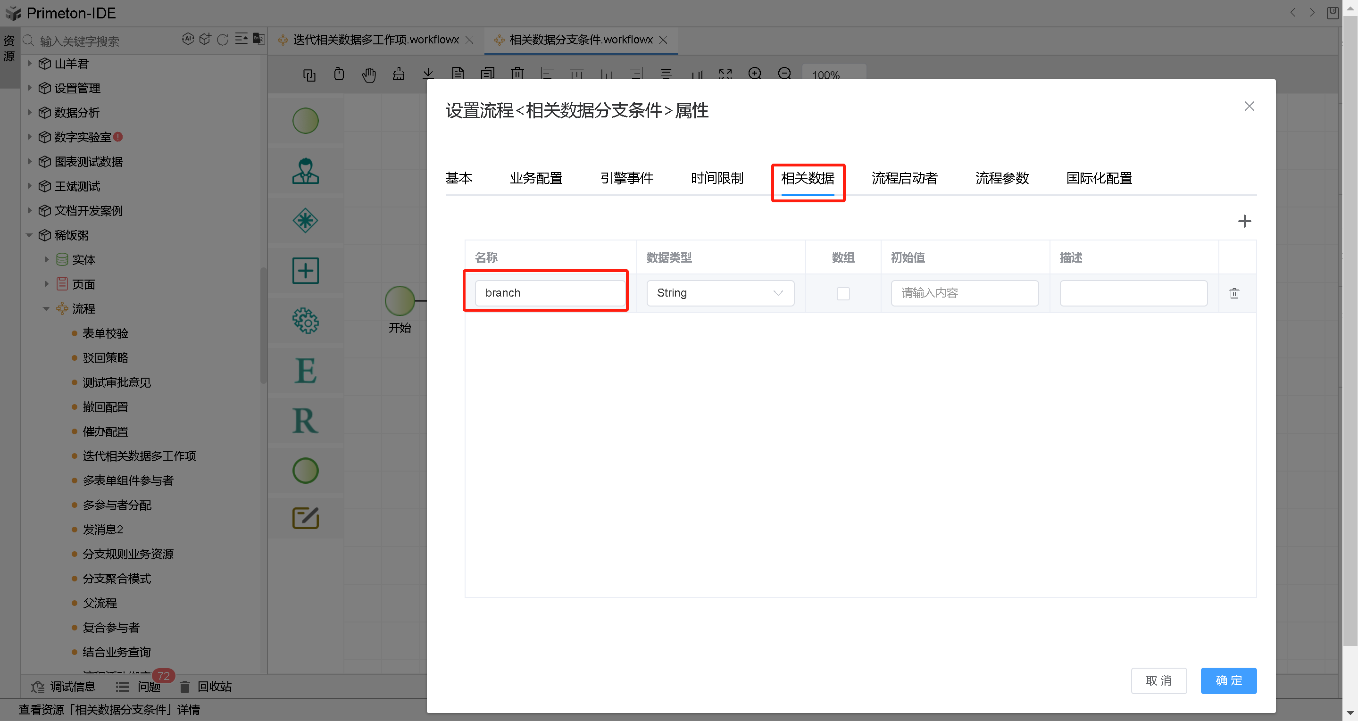This screenshot has height=721, width=1358.
Task: Open the translation (En) icon in the sidebar
Action: tap(259, 39)
